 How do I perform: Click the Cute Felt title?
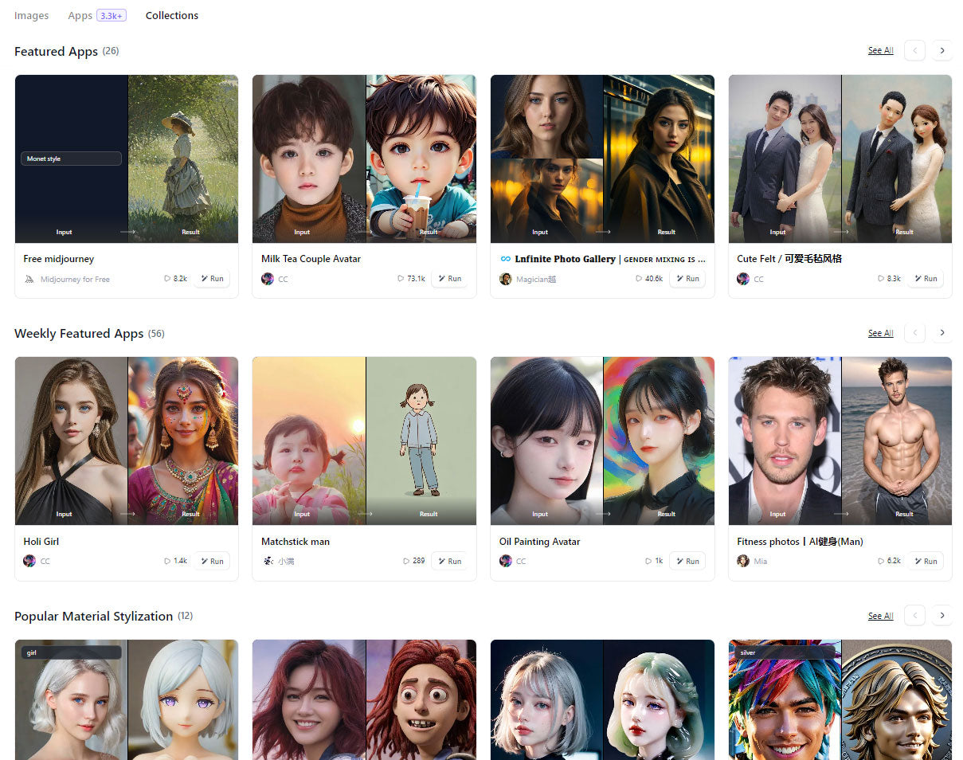click(789, 259)
